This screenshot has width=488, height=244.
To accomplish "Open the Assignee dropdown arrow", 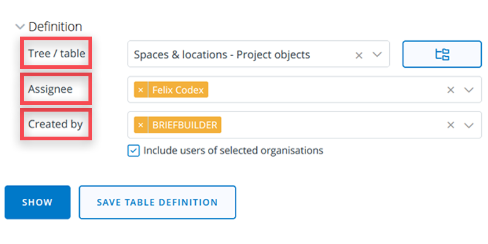I will click(x=468, y=90).
